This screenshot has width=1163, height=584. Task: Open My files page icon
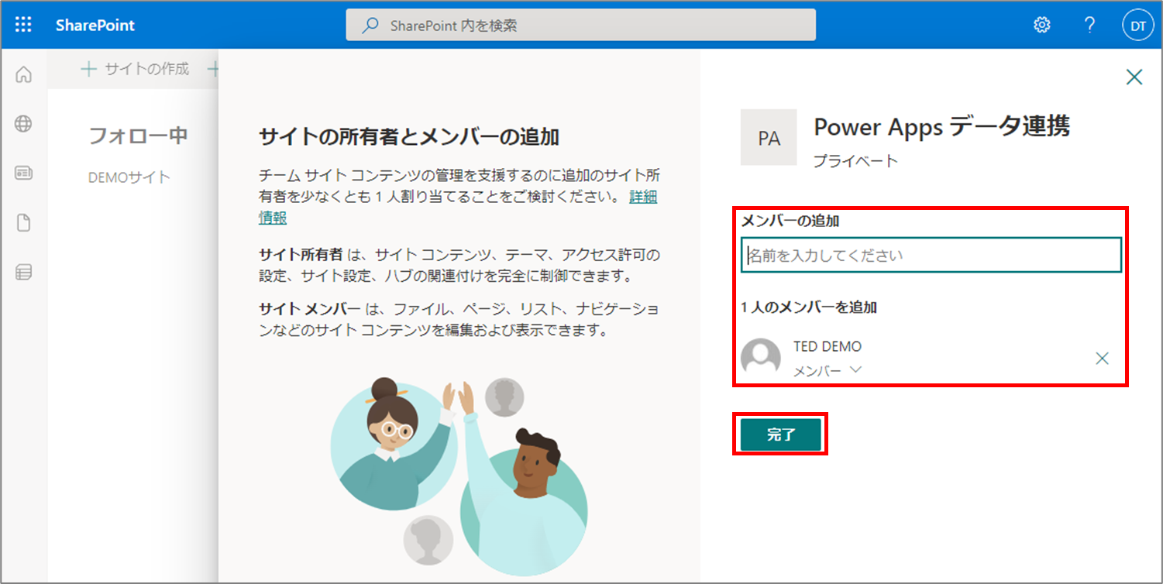click(24, 223)
